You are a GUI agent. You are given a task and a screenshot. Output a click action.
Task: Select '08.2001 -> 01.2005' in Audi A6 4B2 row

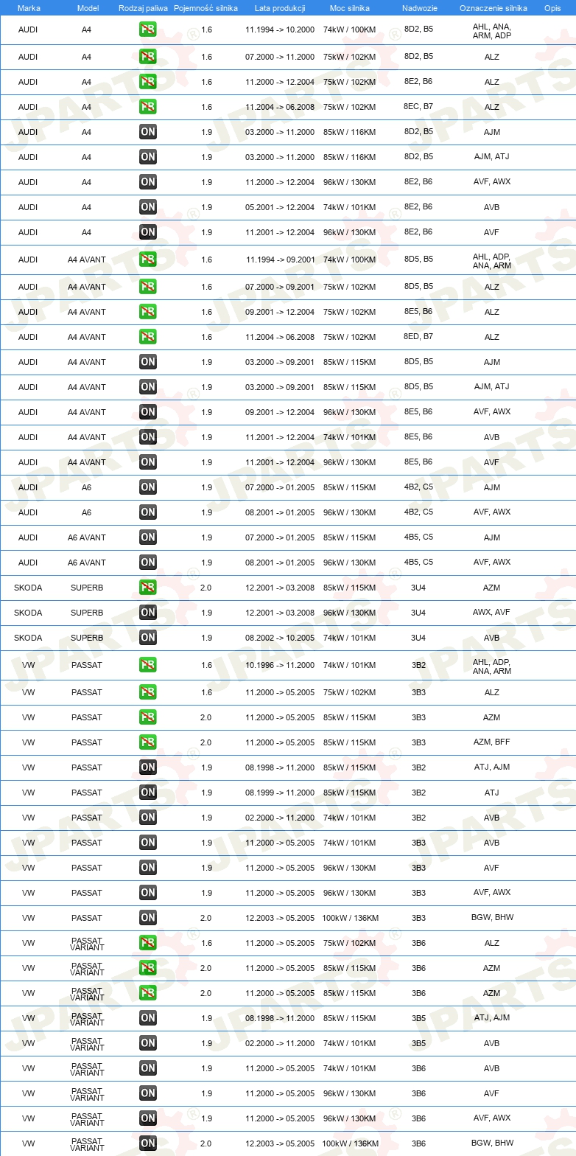(280, 512)
